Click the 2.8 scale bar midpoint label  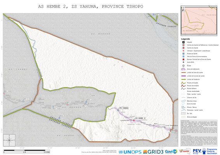pos(24,152)
